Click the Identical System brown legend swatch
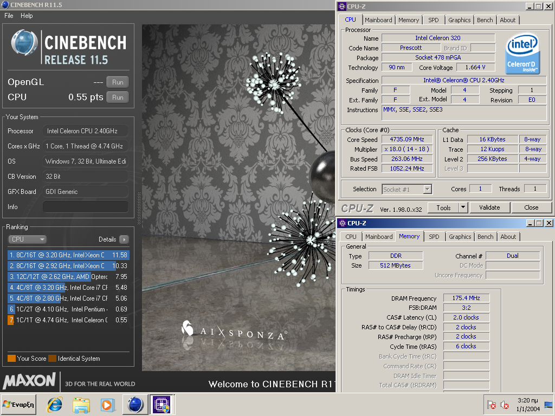Image resolution: width=555 pixels, height=416 pixels. (53, 359)
